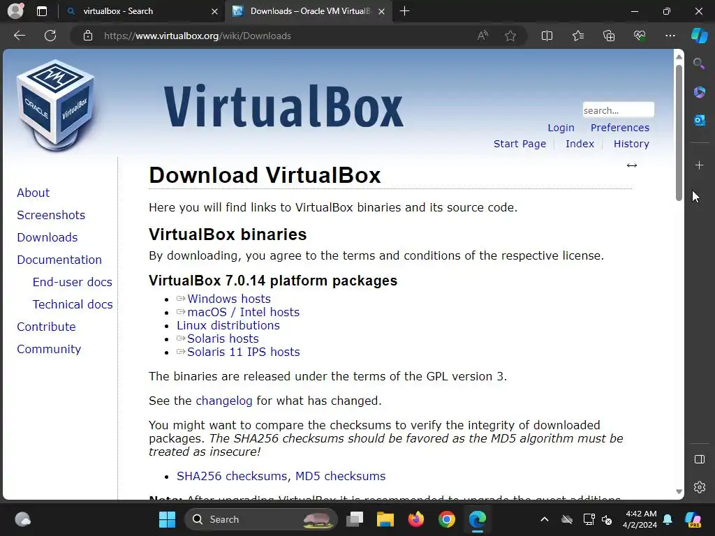Click the page vertical scrollbar thumb
The width and height of the screenshot is (715, 536).
point(679,132)
